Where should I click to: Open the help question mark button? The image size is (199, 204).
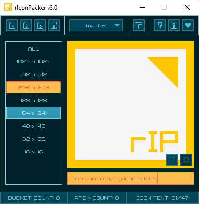tap(160, 25)
